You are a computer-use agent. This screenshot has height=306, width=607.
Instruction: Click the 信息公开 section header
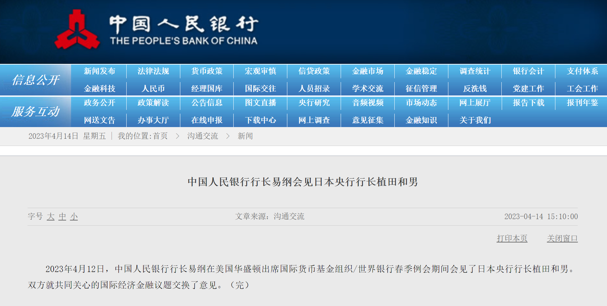(35, 80)
